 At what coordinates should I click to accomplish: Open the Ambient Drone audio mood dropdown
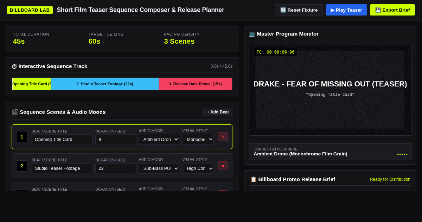tap(159, 139)
